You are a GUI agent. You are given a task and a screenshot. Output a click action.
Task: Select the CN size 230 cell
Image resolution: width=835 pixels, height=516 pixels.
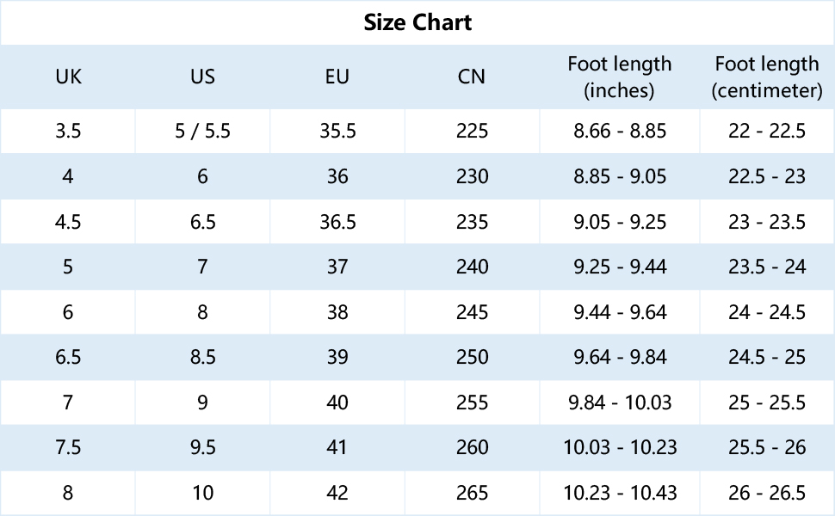tap(473, 177)
